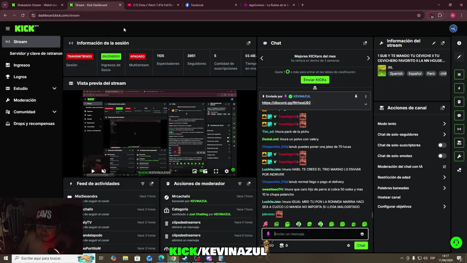
Task: Go to next leaderboard with right arrow
Action: (x=368, y=58)
